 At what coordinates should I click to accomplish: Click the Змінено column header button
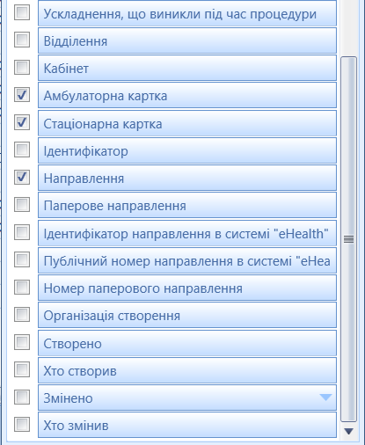pyautogui.click(x=187, y=398)
